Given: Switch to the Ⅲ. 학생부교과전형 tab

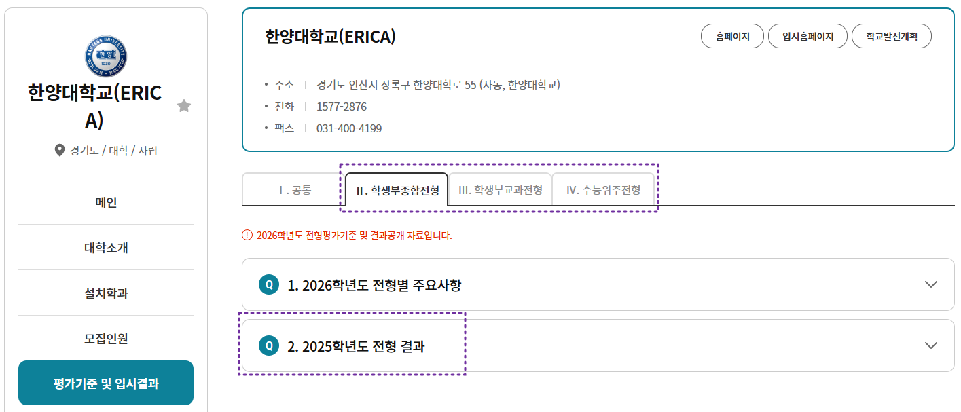Looking at the screenshot, I should [501, 189].
